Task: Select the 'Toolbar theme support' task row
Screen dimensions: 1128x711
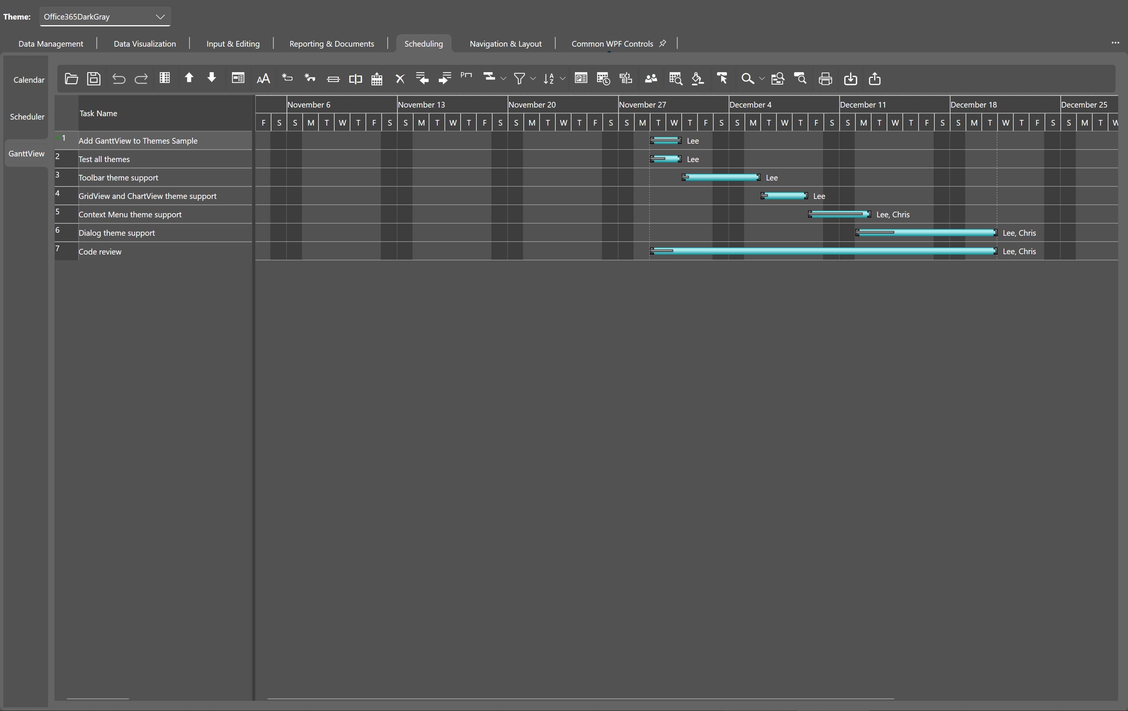Action: 153,177
